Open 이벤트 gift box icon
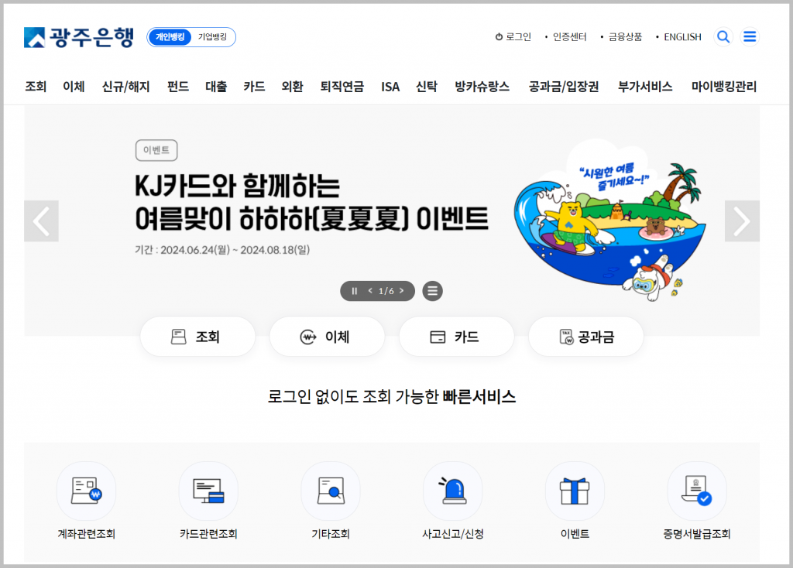Screen dimensions: 793x568 (575, 491)
